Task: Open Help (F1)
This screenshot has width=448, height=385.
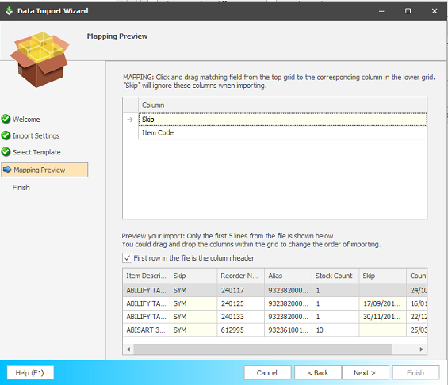Action: (x=30, y=373)
